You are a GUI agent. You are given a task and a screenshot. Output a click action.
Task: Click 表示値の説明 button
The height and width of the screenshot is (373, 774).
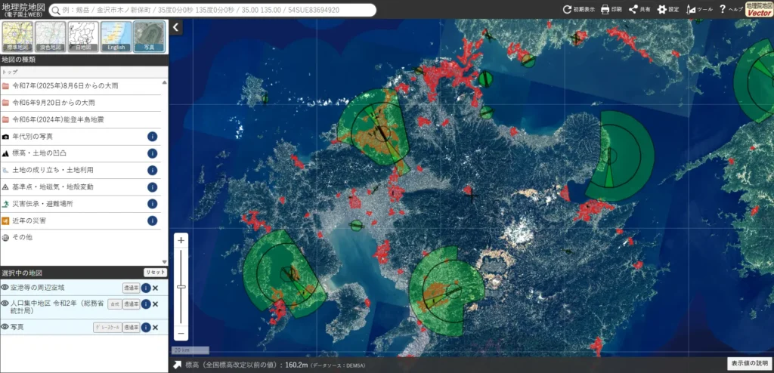point(748,364)
